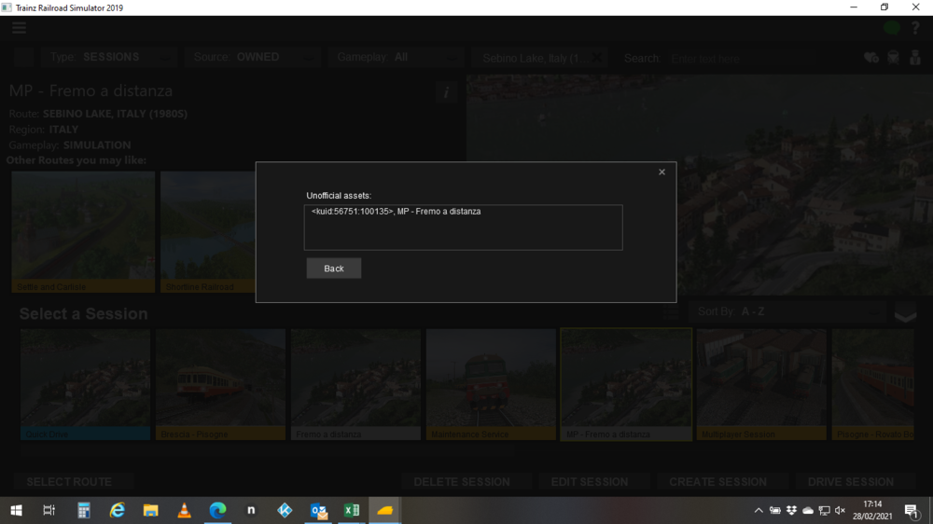Viewport: 933px width, 524px height.
Task: Click the network tray icon
Action: click(824, 510)
